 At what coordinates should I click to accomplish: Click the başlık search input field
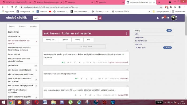(64, 18)
